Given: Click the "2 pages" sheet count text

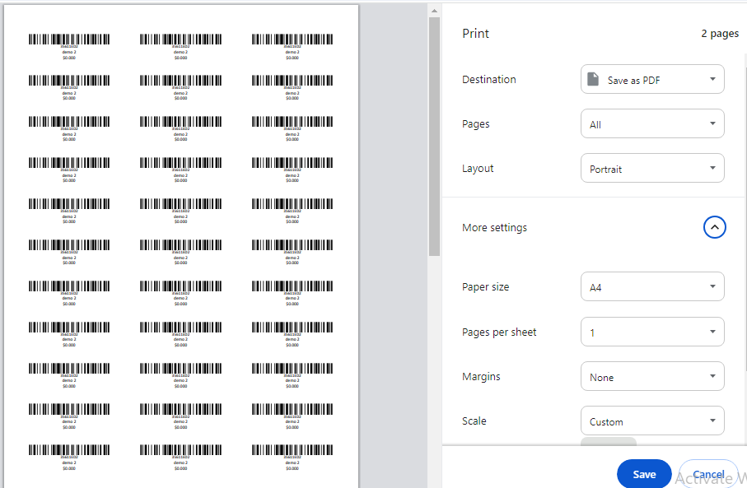Looking at the screenshot, I should 719,34.
